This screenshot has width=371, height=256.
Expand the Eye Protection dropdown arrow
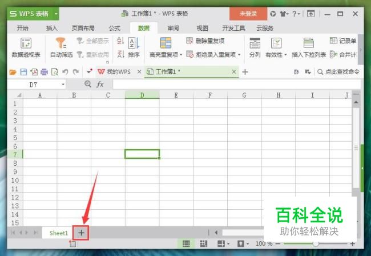248,243
